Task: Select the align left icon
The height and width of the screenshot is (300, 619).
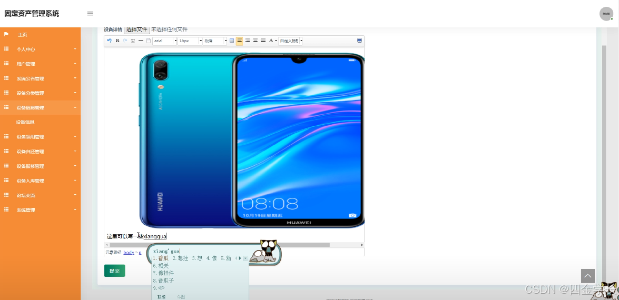Action: tap(240, 41)
